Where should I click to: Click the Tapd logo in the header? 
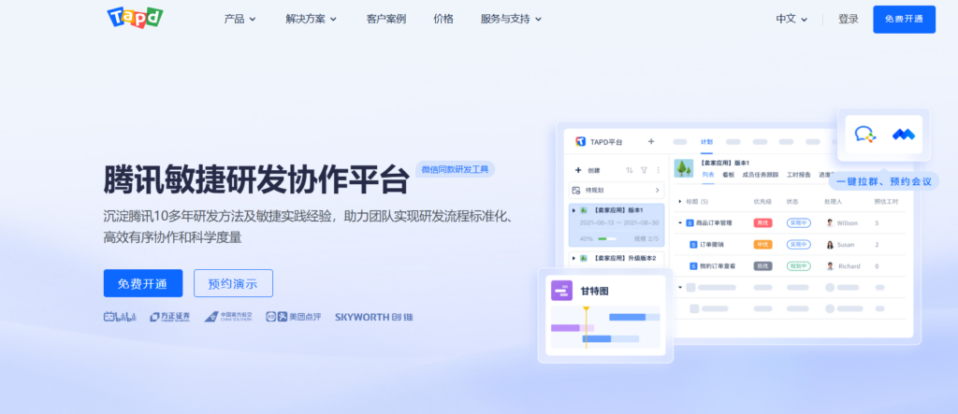[135, 18]
